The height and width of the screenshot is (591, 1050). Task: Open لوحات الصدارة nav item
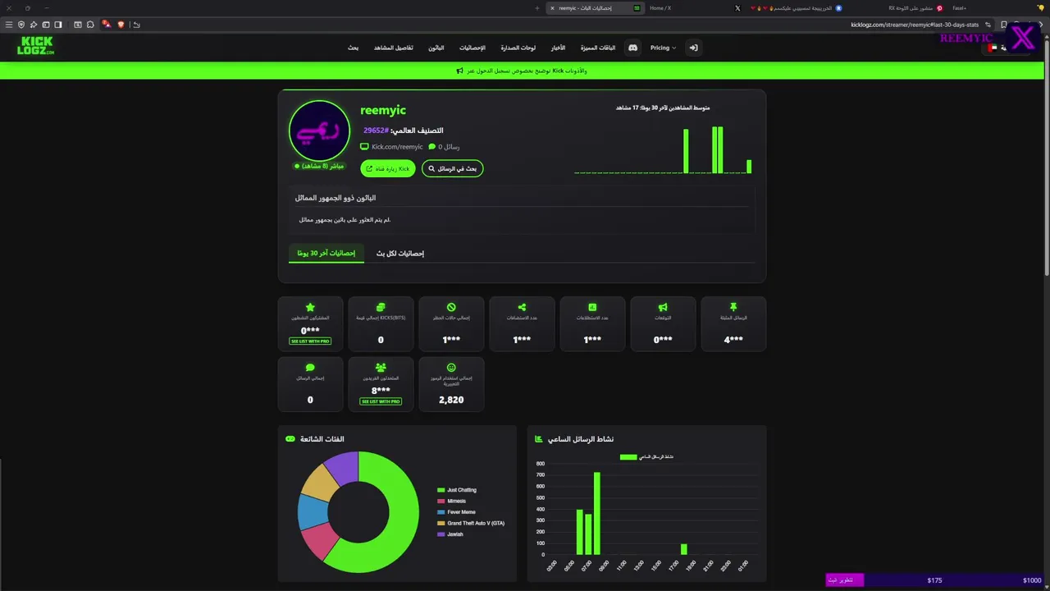click(518, 48)
